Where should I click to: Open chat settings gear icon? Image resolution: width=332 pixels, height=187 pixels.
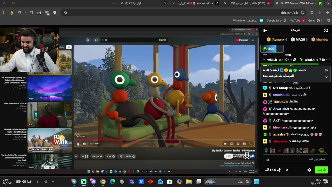click(309, 170)
